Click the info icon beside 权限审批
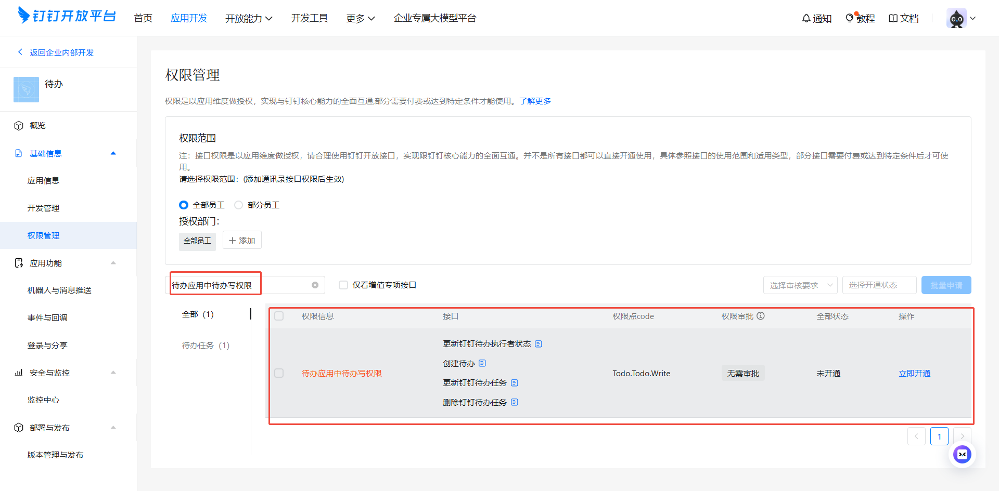The height and width of the screenshot is (491, 999). pyautogui.click(x=761, y=316)
